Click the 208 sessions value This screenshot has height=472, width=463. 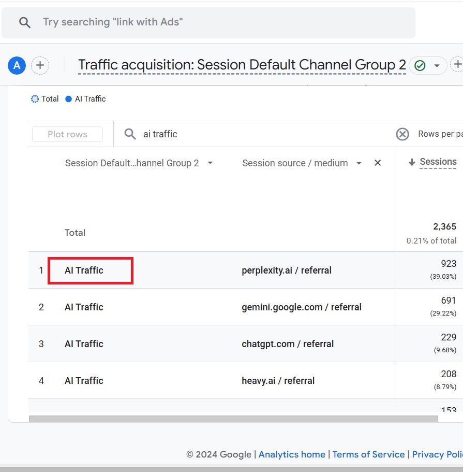tap(449, 374)
